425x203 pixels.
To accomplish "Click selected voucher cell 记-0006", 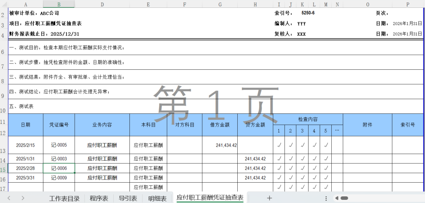I will click(59, 168).
